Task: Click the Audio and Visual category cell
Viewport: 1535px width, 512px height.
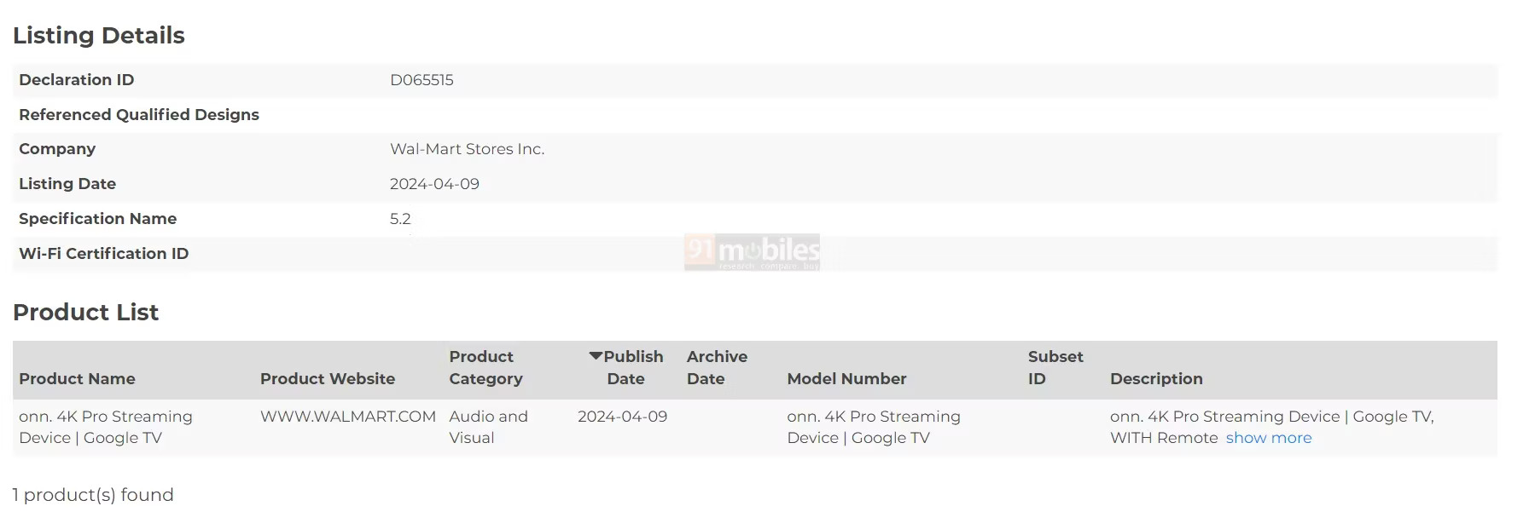Action: (x=488, y=427)
